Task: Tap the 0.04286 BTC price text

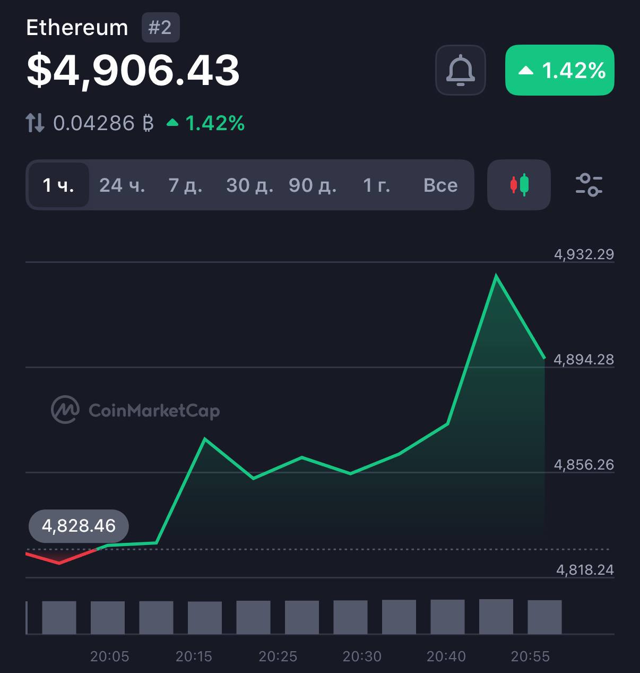Action: pyautogui.click(x=103, y=123)
